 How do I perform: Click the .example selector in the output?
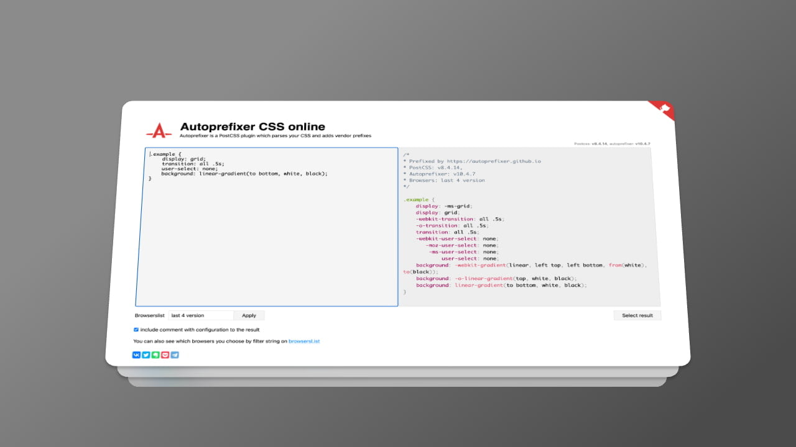coord(416,200)
